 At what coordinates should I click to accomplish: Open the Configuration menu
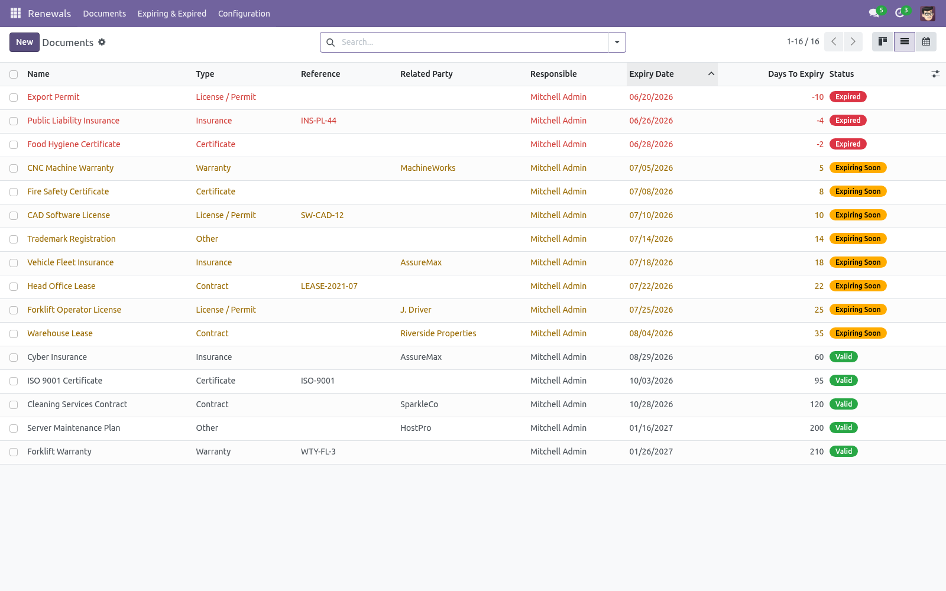click(244, 14)
